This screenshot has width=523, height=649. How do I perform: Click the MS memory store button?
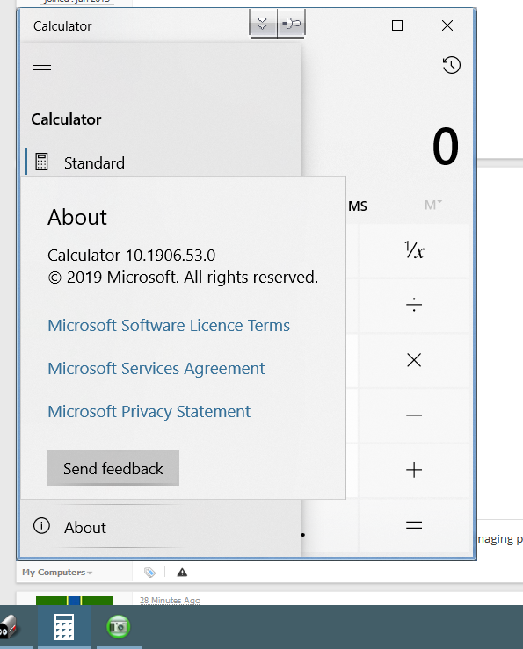click(357, 206)
